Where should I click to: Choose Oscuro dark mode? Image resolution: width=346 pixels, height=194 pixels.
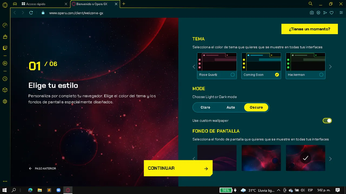[256, 107]
